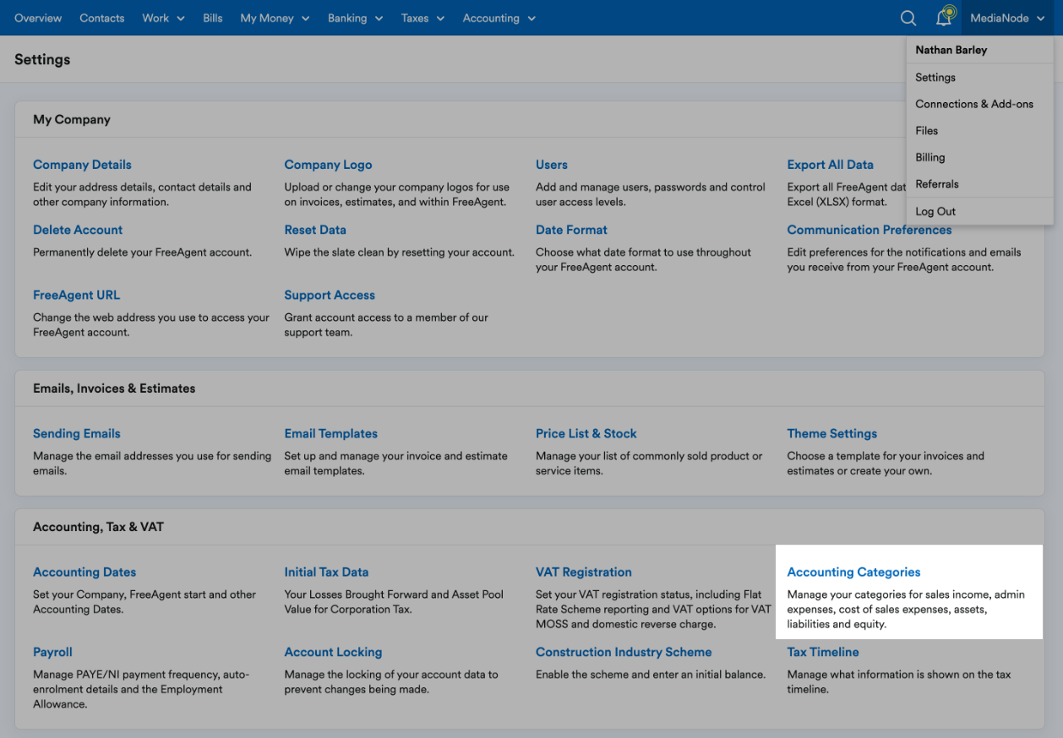This screenshot has height=738, width=1063.
Task: Open Company Details settings
Action: pyautogui.click(x=82, y=164)
